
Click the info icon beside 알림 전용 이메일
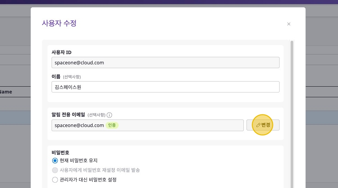pyautogui.click(x=109, y=115)
